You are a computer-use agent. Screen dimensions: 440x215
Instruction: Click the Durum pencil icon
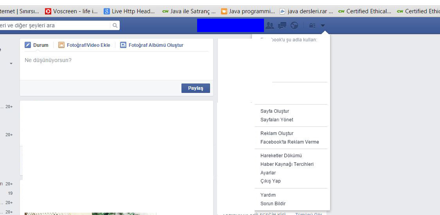tap(27, 45)
